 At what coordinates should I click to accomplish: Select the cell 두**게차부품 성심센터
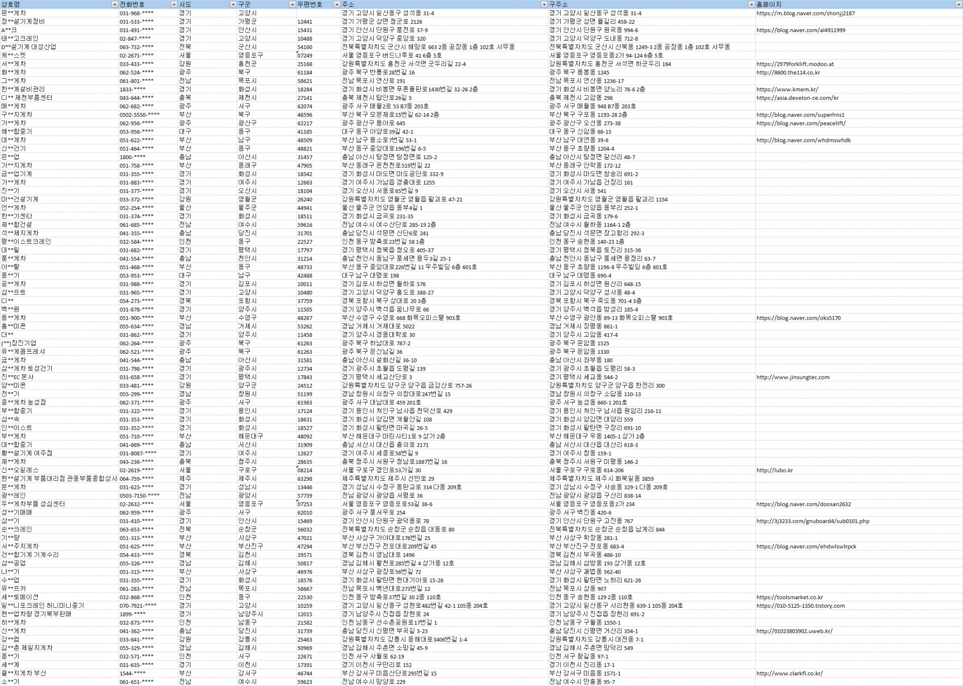[33, 504]
